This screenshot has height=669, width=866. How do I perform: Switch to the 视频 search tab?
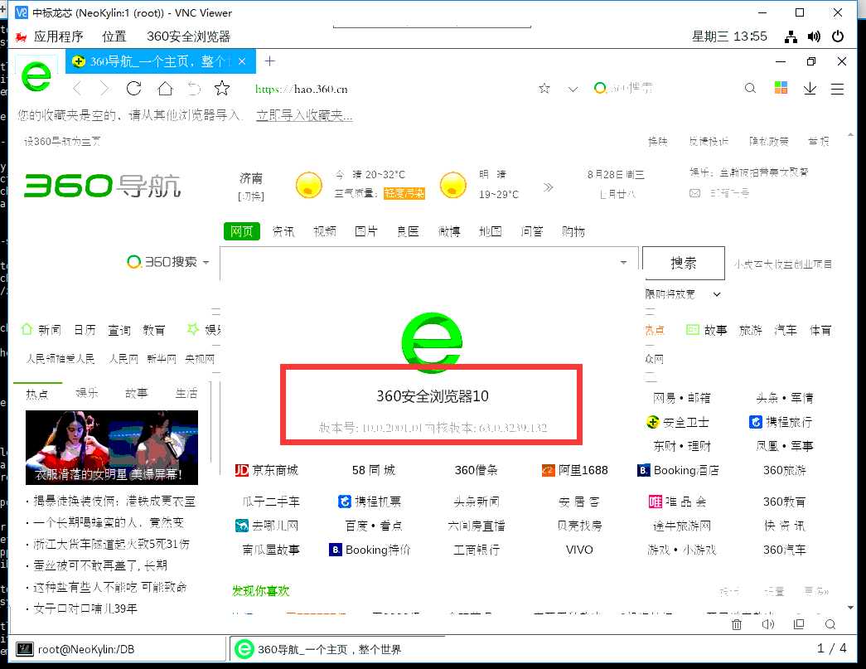[325, 231]
